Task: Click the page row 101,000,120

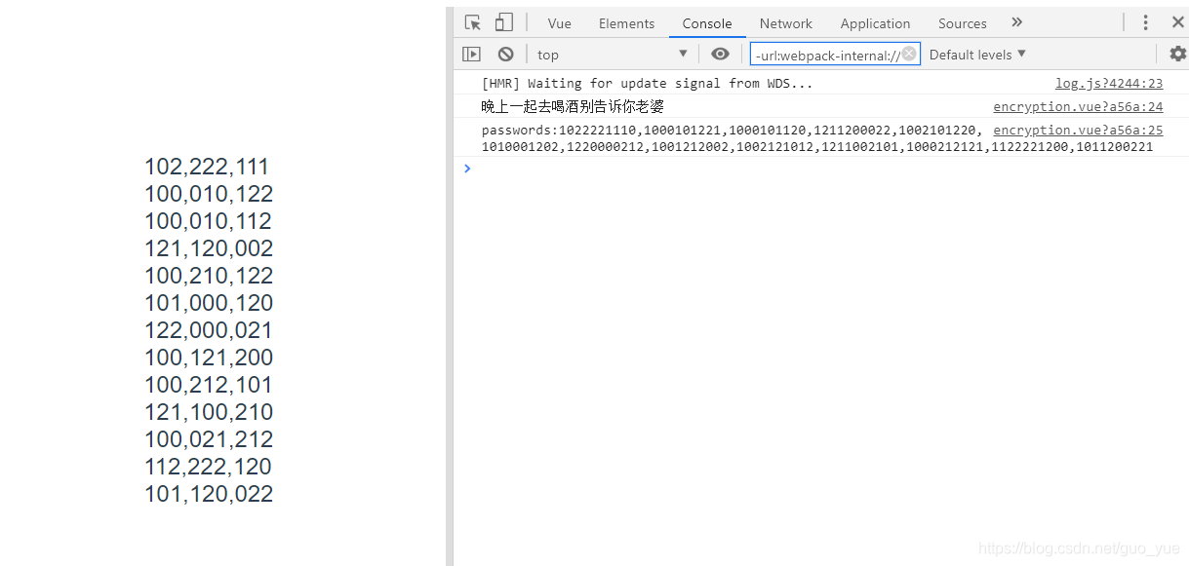Action: tap(209, 303)
